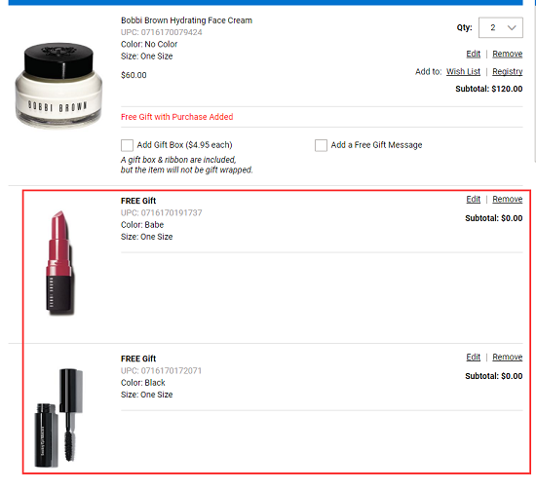Add the face cream to Registry
Image resolution: width=536 pixels, height=491 pixels.
(508, 72)
